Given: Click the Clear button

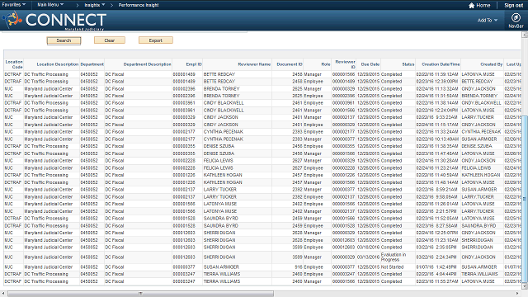Looking at the screenshot, I should point(110,40).
